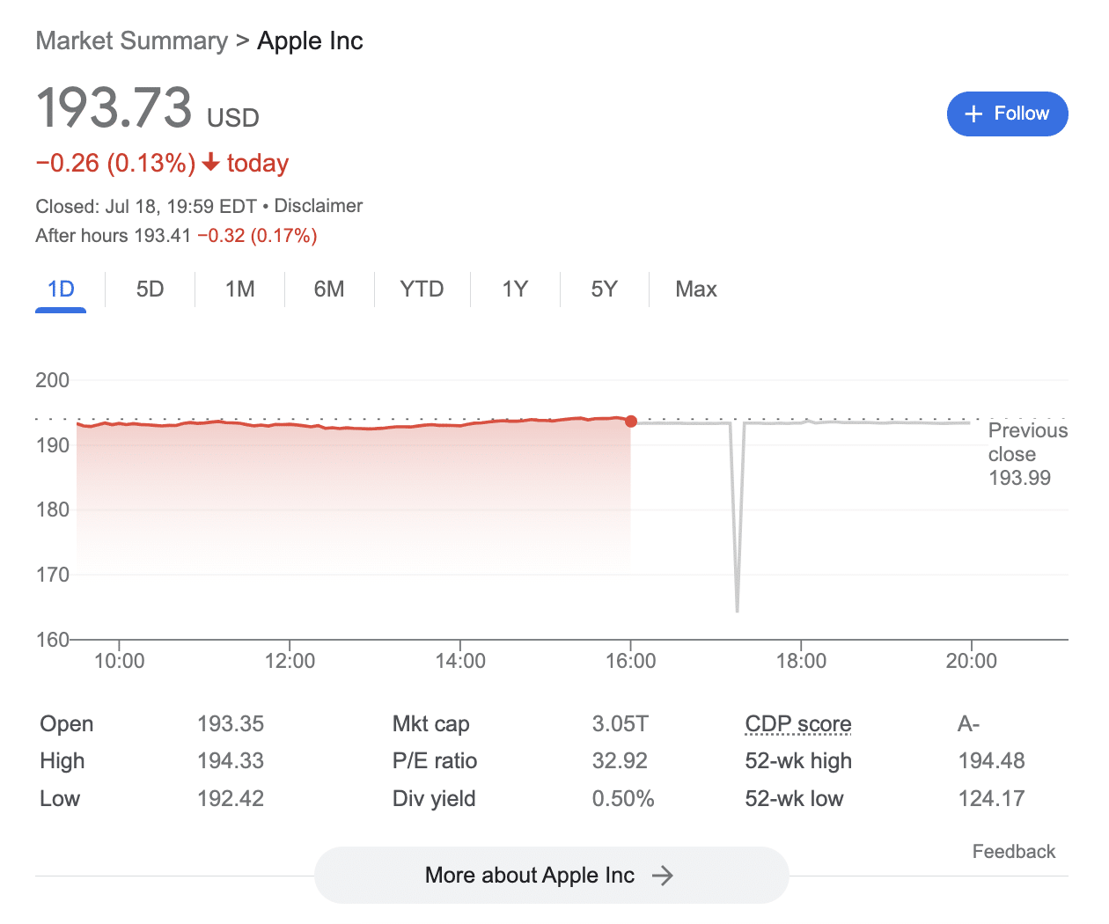
Task: Click the CDP score label
Action: 798,724
